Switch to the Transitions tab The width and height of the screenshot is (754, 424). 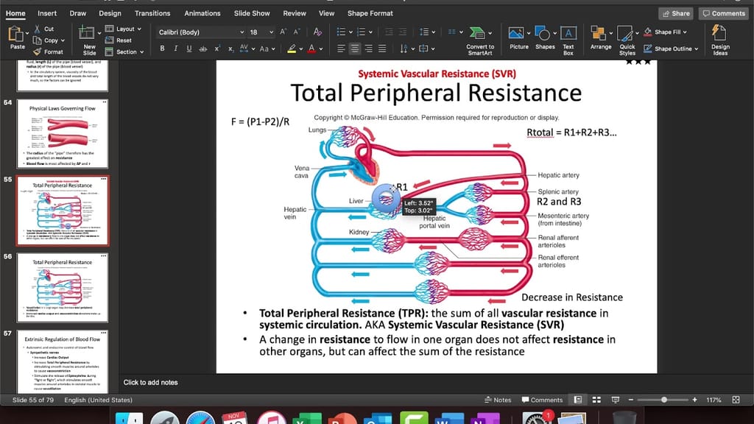click(x=152, y=13)
